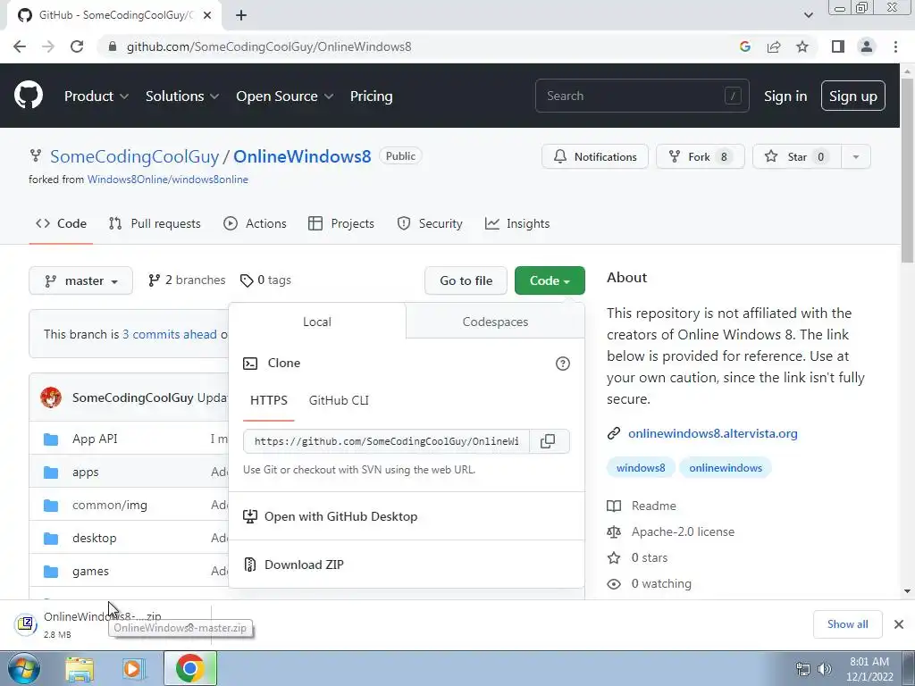915x686 pixels.
Task: Bookmark this page with the star icon
Action: click(802, 46)
